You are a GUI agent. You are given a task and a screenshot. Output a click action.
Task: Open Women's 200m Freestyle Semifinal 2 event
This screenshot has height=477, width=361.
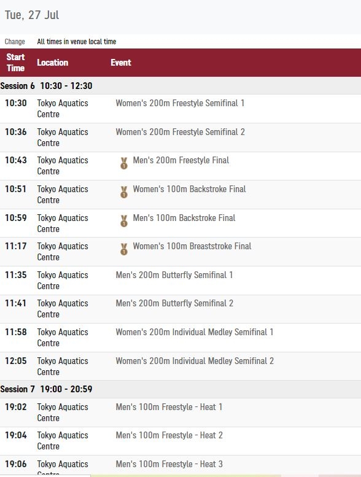pyautogui.click(x=180, y=132)
